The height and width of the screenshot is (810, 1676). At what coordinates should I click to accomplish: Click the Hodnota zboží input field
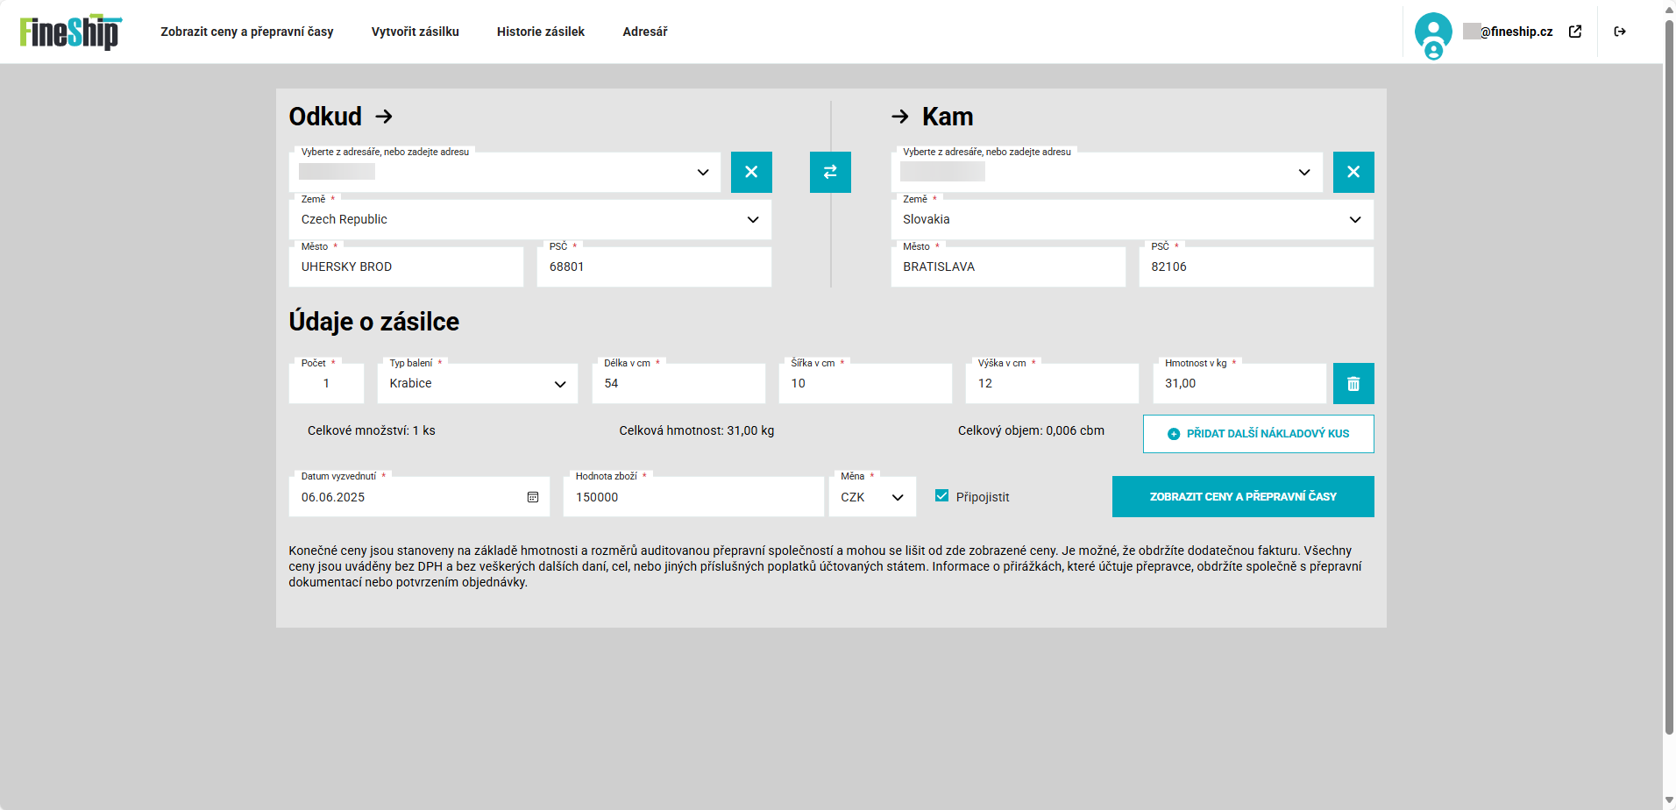tap(692, 497)
